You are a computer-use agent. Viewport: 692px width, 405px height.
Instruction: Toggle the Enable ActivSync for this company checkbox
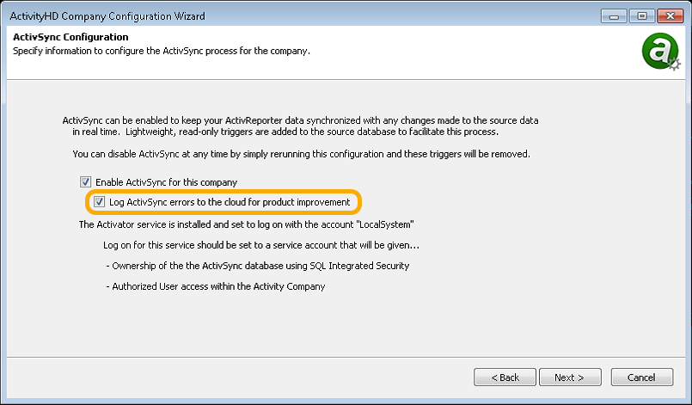[x=86, y=182]
